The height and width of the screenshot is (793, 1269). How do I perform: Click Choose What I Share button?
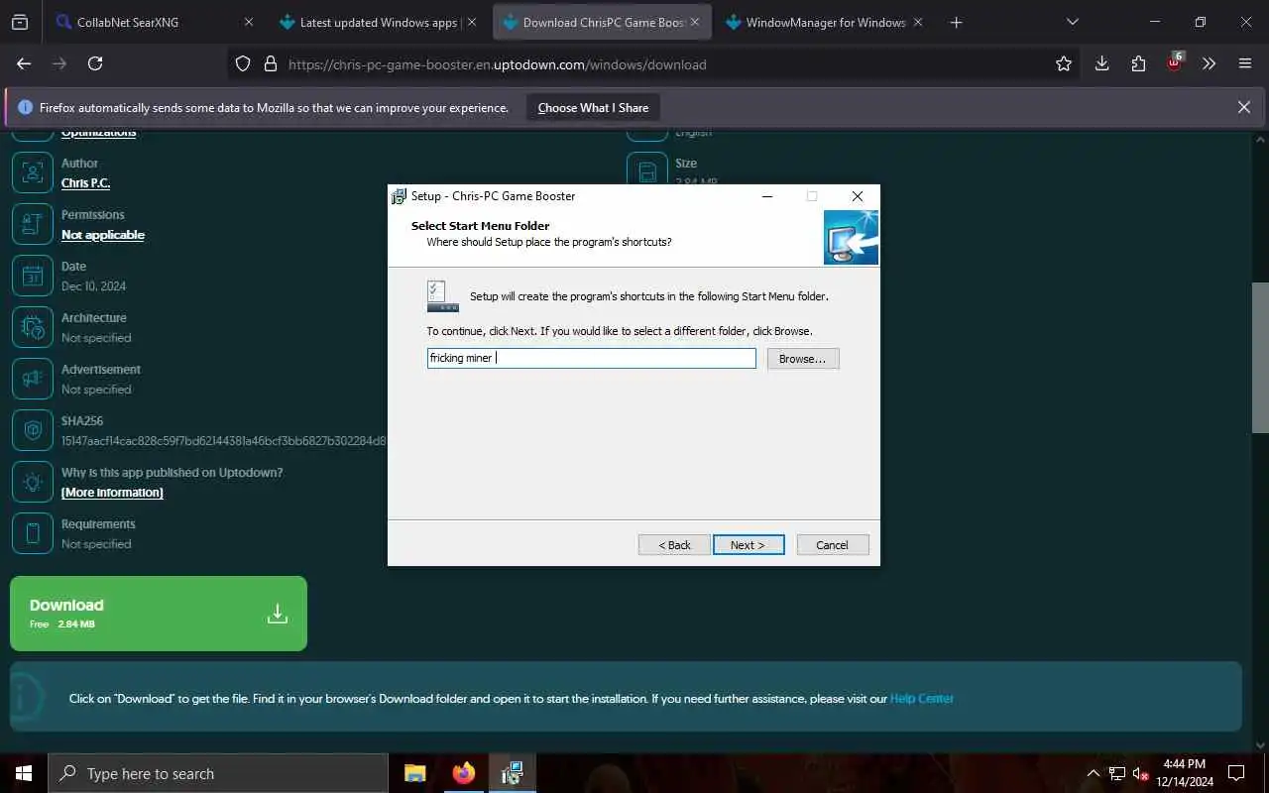click(593, 108)
